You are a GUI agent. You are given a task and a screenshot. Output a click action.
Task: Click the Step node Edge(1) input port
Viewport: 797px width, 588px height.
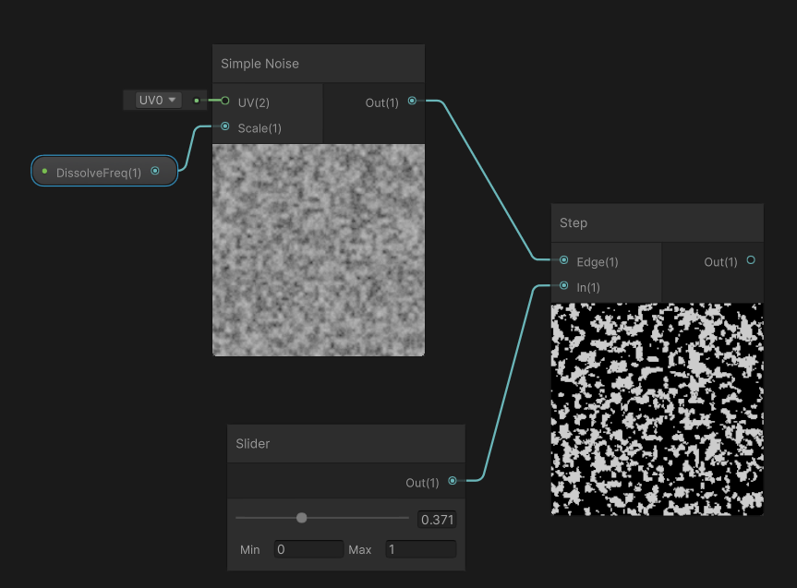(x=563, y=260)
